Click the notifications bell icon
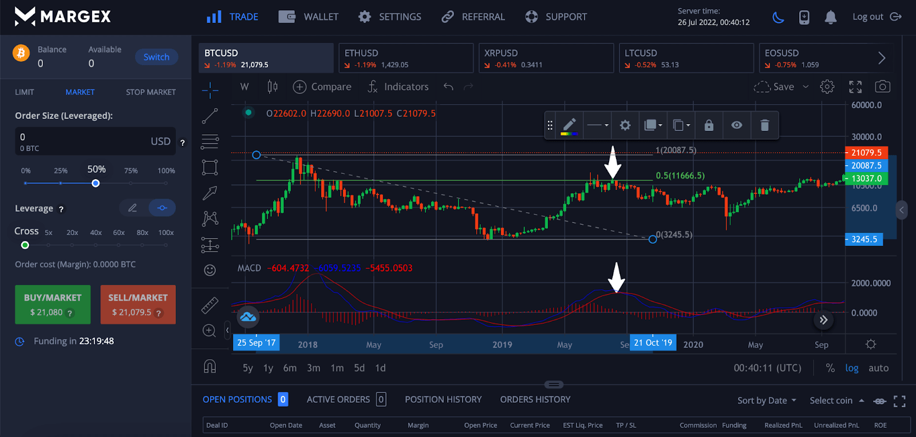Screen dimensions: 916x437 tap(830, 17)
